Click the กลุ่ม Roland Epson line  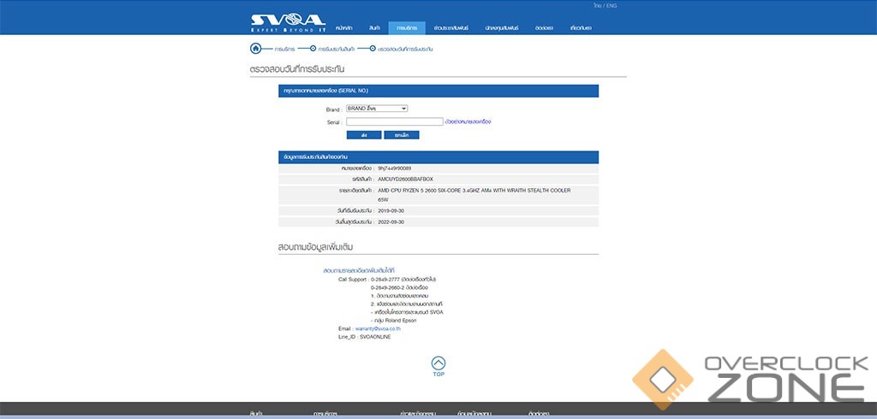tap(395, 320)
